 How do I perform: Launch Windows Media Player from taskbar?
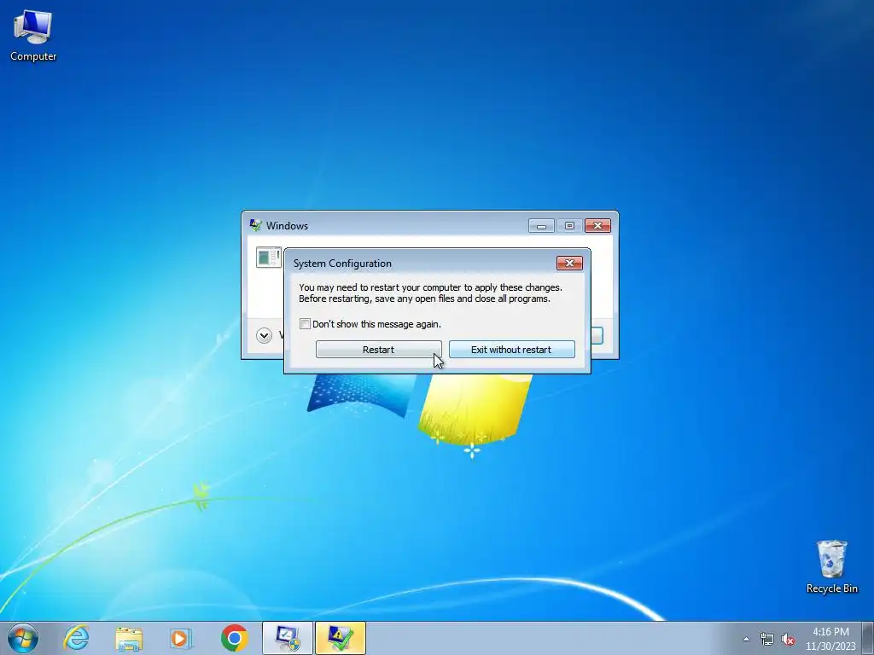181,638
